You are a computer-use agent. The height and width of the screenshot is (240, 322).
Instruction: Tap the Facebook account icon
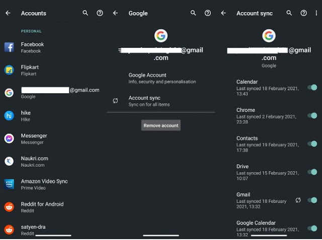point(9,47)
